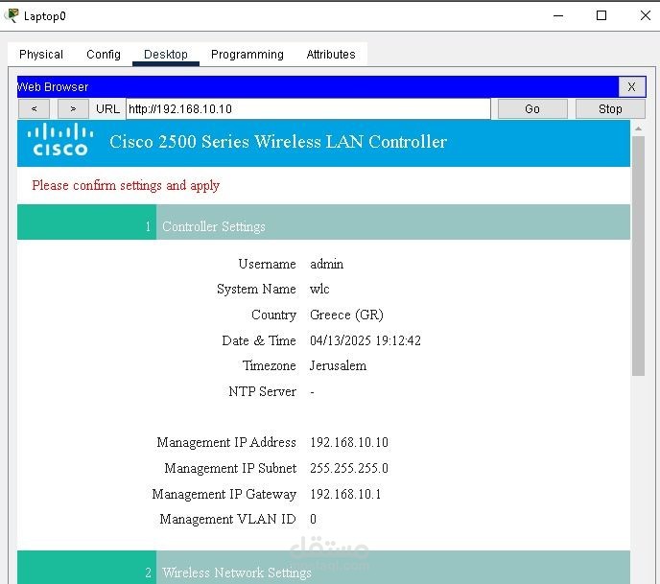Select the Desktop tab
This screenshot has width=660, height=584.
165,55
